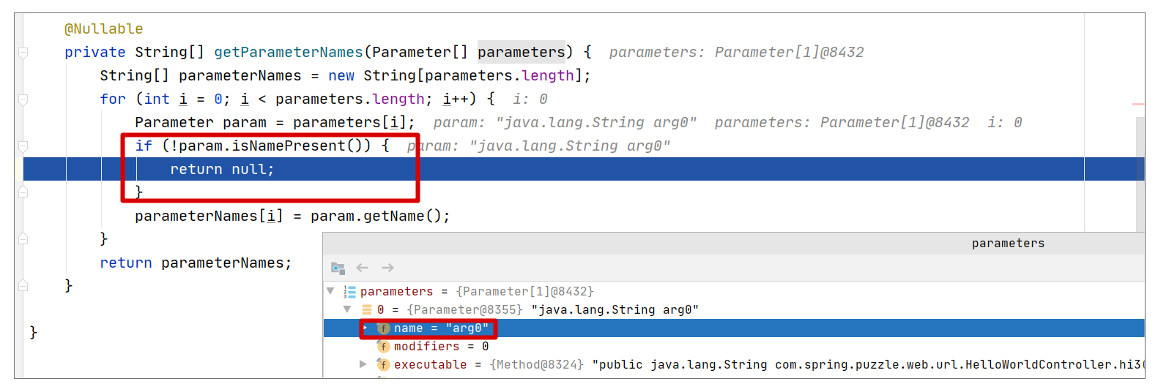Image resolution: width=1158 pixels, height=392 pixels.
Task: Collapse the element 0 Parameter node
Action: [x=347, y=309]
